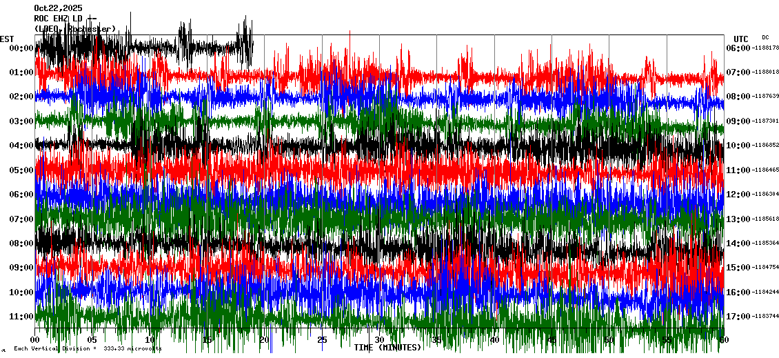779x358 pixels.
Task: Select the EST-side 09:00 row label
Action: (21, 268)
